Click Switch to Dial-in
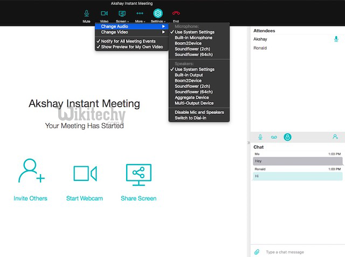345x257 pixels. click(x=199, y=118)
